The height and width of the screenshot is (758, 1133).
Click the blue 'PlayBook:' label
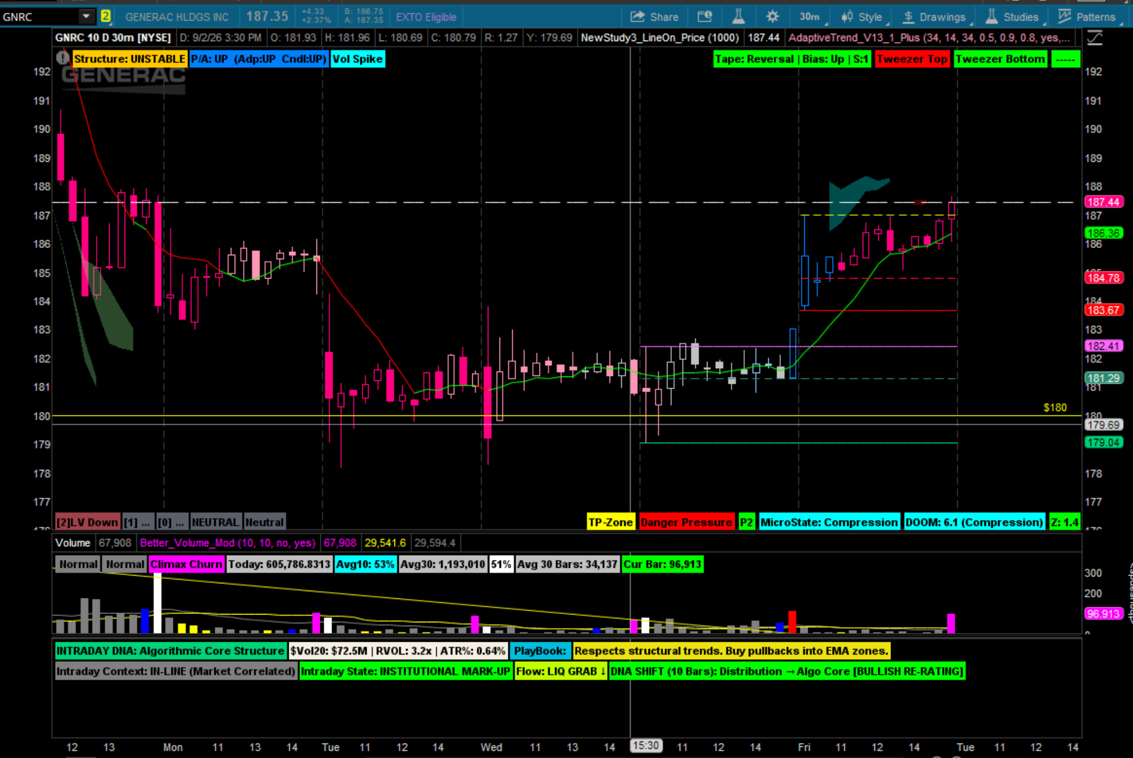(540, 651)
